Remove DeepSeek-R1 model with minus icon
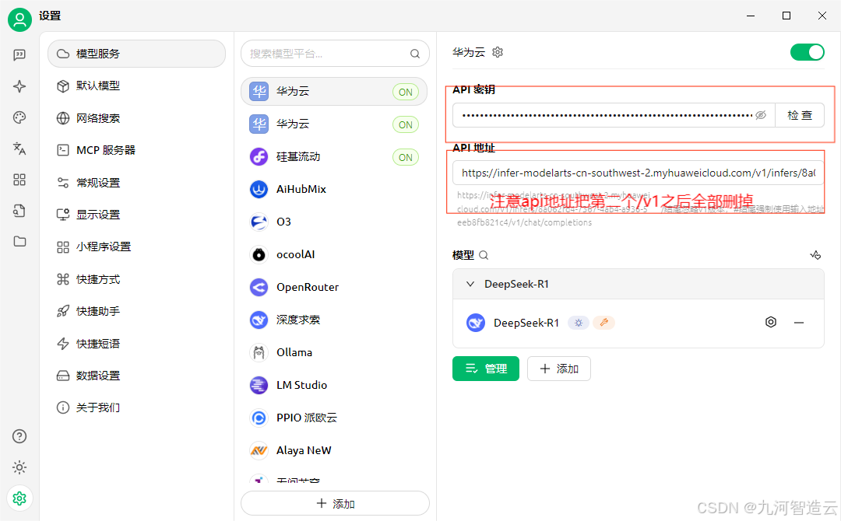The height and width of the screenshot is (521, 841). (799, 323)
